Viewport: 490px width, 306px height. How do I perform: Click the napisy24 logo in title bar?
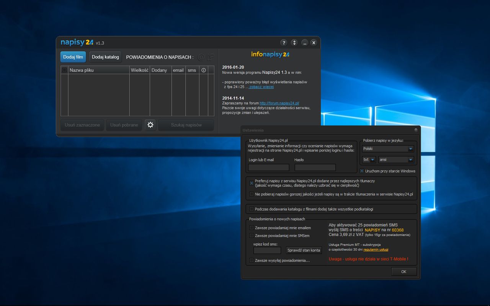(x=77, y=42)
